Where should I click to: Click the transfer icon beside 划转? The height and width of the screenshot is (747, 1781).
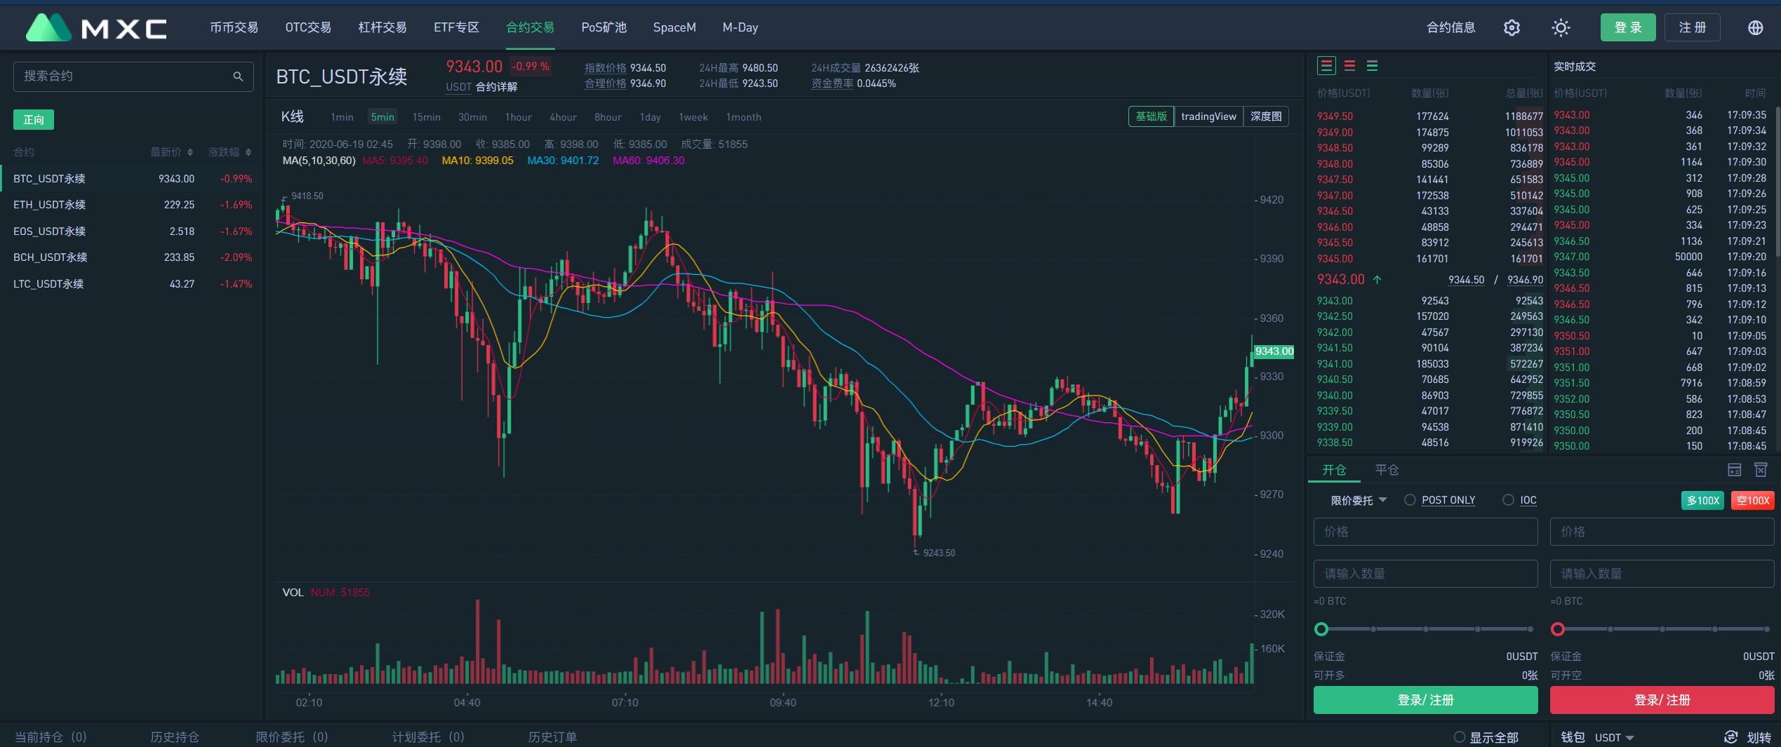(x=1731, y=737)
